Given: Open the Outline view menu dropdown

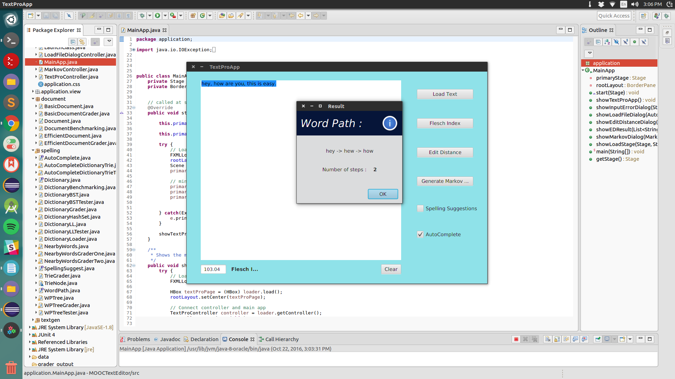Looking at the screenshot, I should point(590,53).
